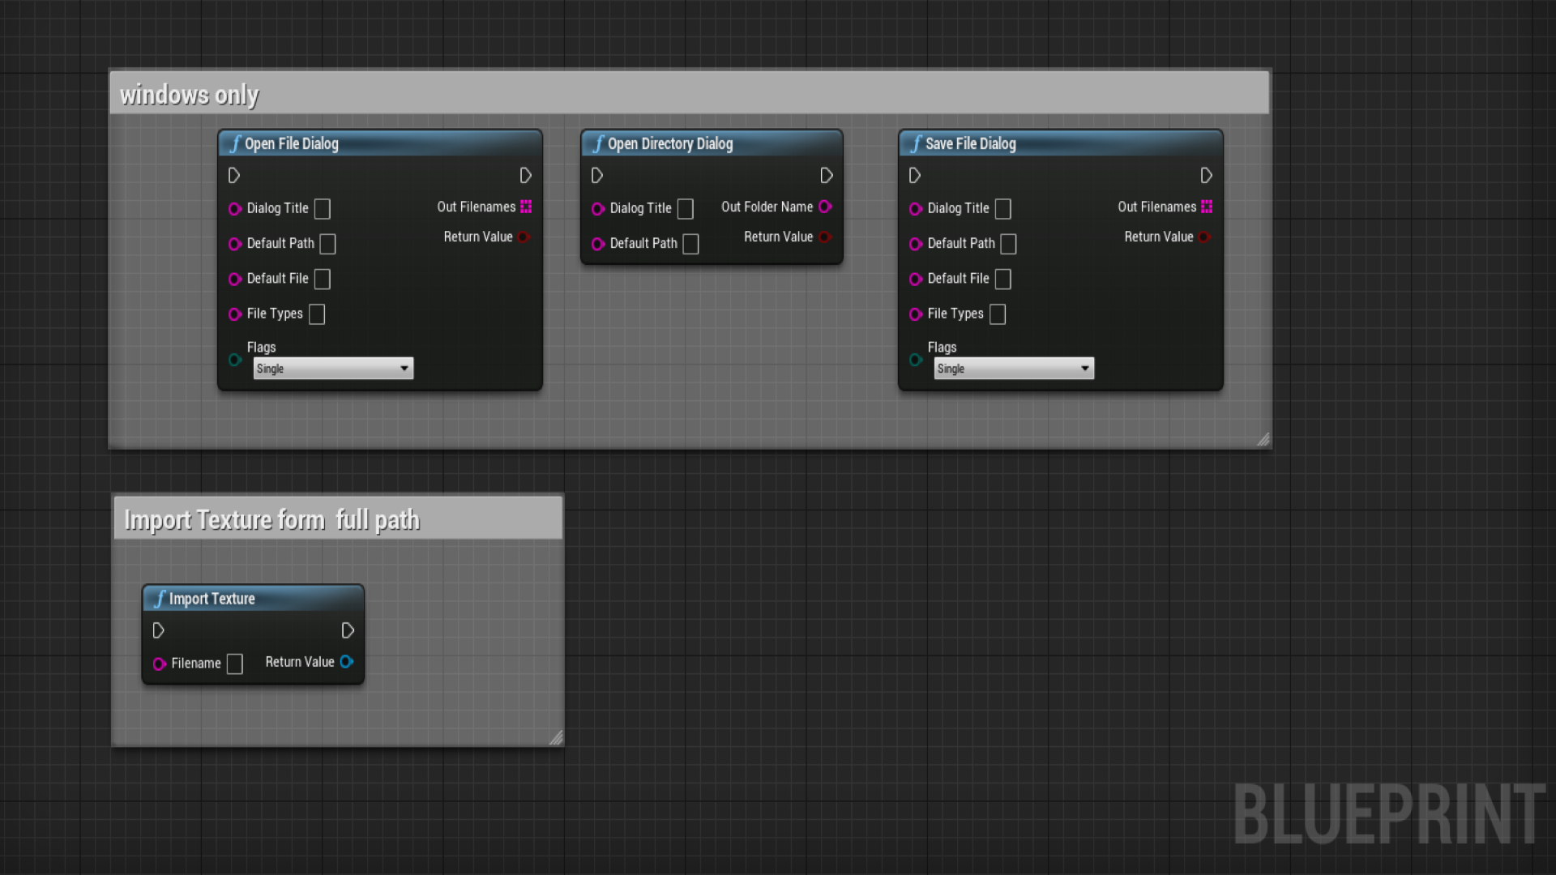The image size is (1556, 875).
Task: Click resize handle of 'windows only' comment box
Action: [x=1263, y=439]
